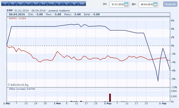Click the 6% label on percent axis

coord(172,21)
